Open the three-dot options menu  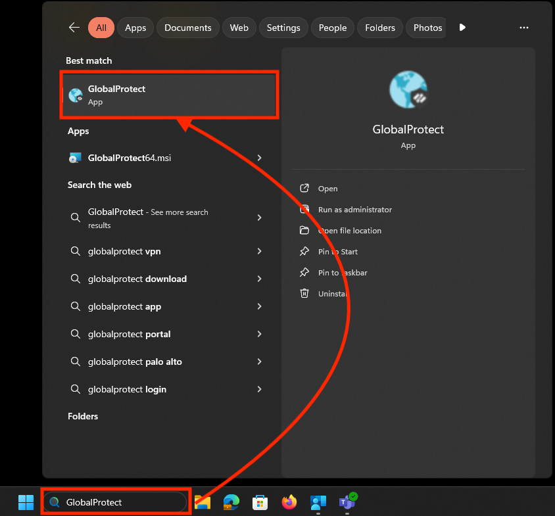click(x=524, y=28)
